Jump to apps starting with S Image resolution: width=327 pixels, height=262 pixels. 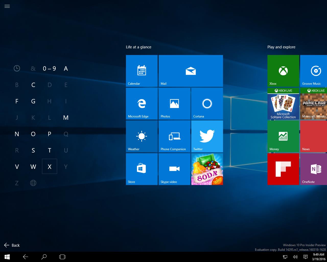point(33,150)
